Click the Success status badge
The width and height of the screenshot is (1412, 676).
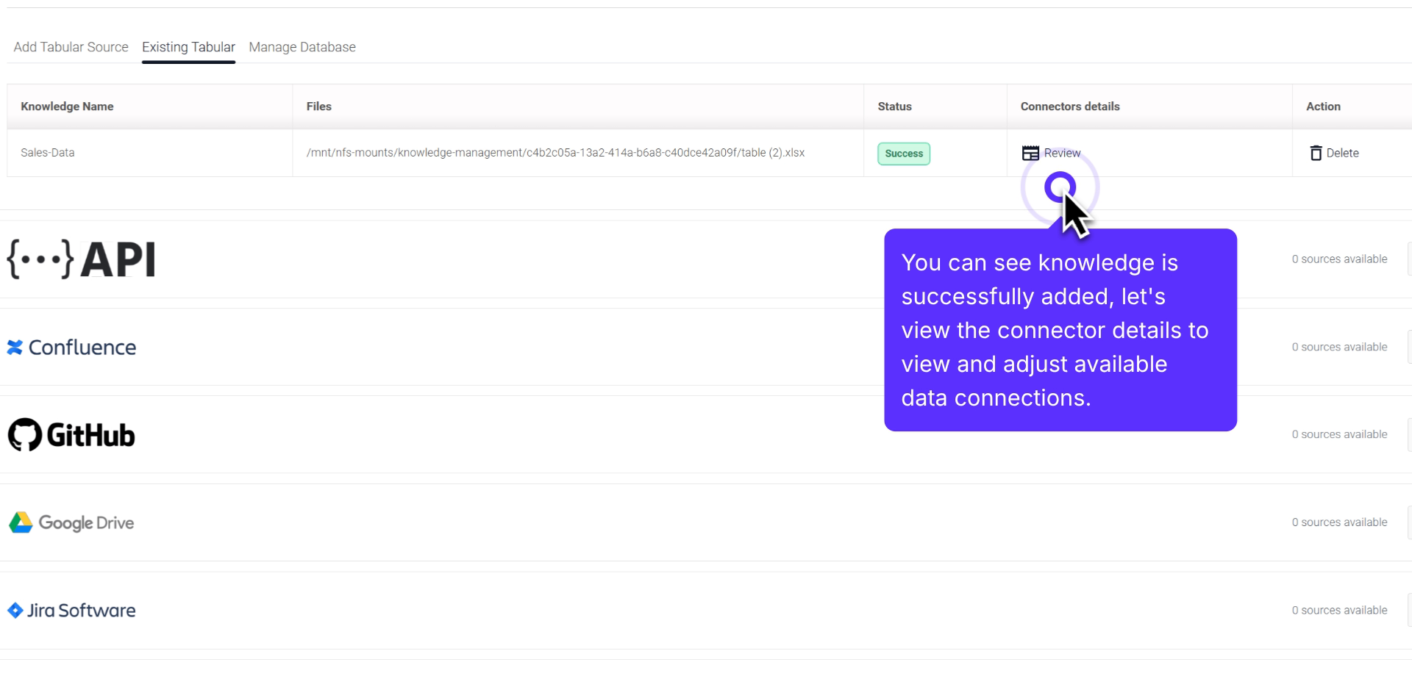(x=902, y=154)
